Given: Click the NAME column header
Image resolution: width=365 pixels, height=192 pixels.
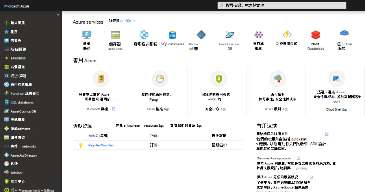Looking at the screenshot, I should click(x=98, y=136).
